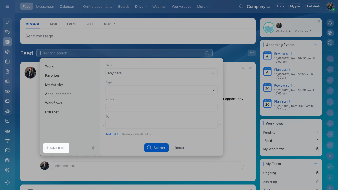Select the Announcements filter preset
The image size is (338, 190).
click(x=58, y=94)
